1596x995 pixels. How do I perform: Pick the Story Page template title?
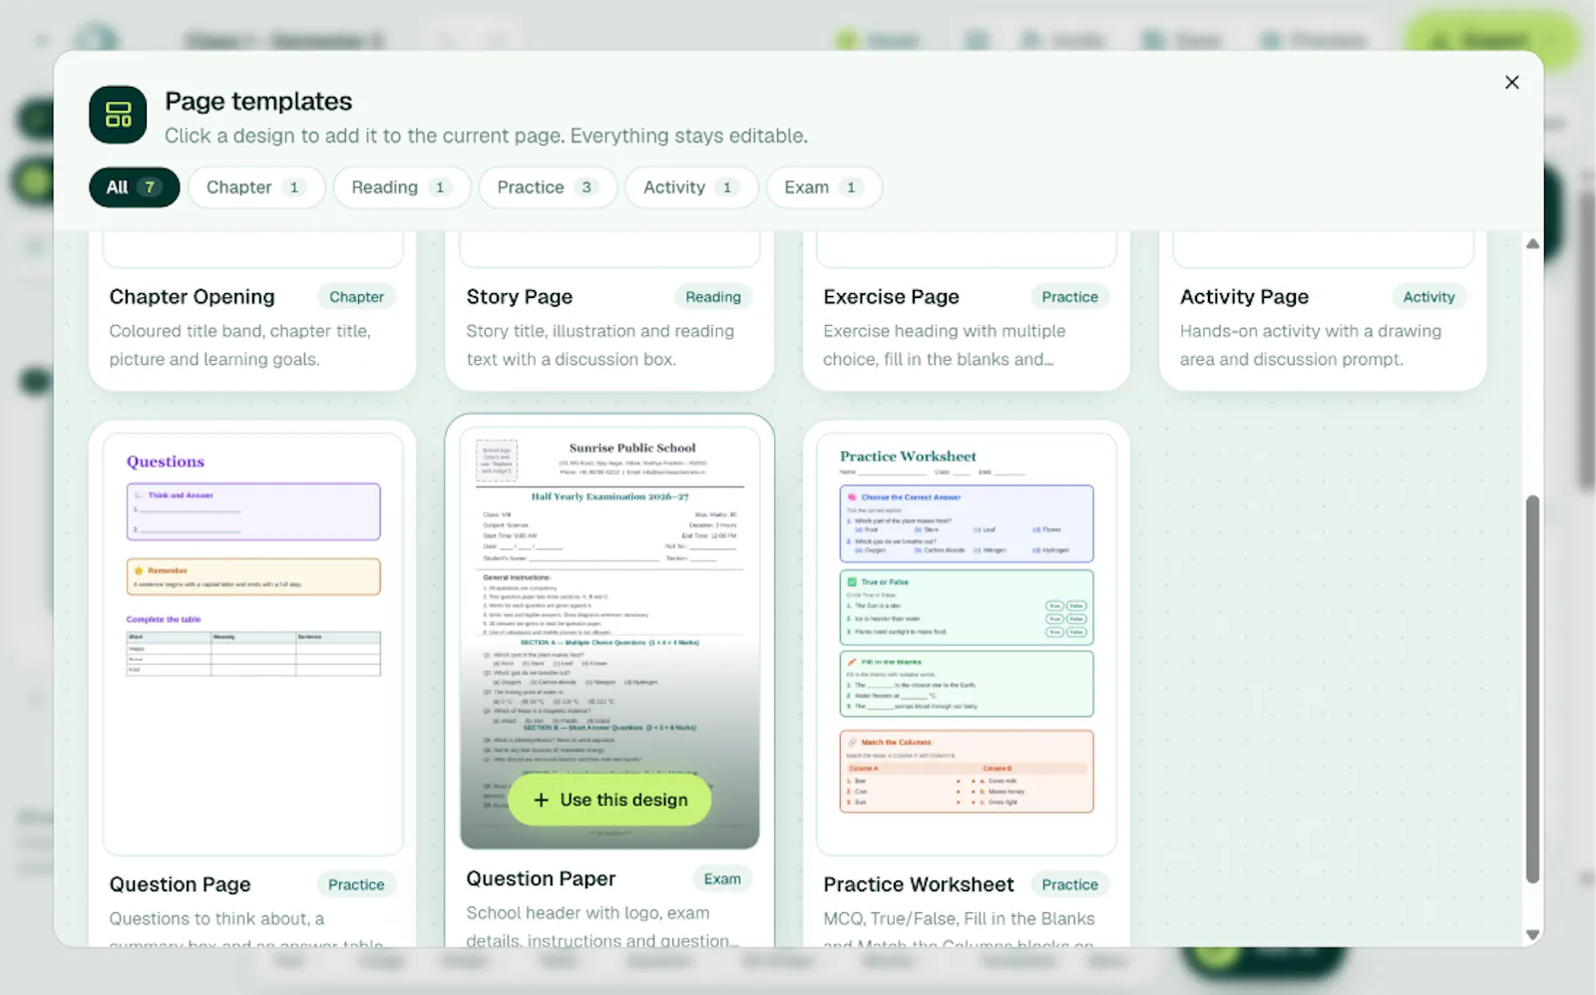[x=520, y=297]
